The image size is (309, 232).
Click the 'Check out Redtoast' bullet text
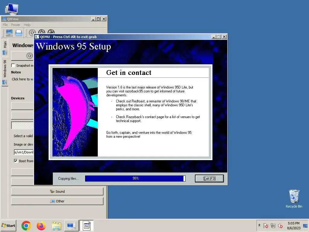(x=156, y=105)
